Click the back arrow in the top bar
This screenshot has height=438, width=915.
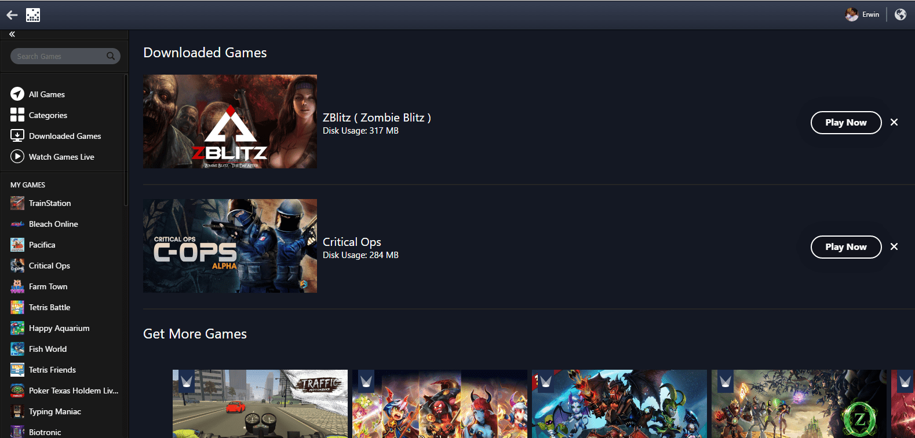[x=12, y=15]
